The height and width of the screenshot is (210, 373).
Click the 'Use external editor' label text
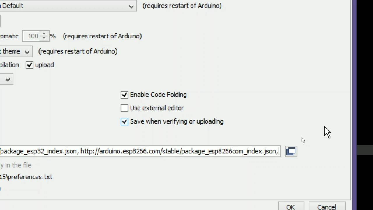pos(157,108)
